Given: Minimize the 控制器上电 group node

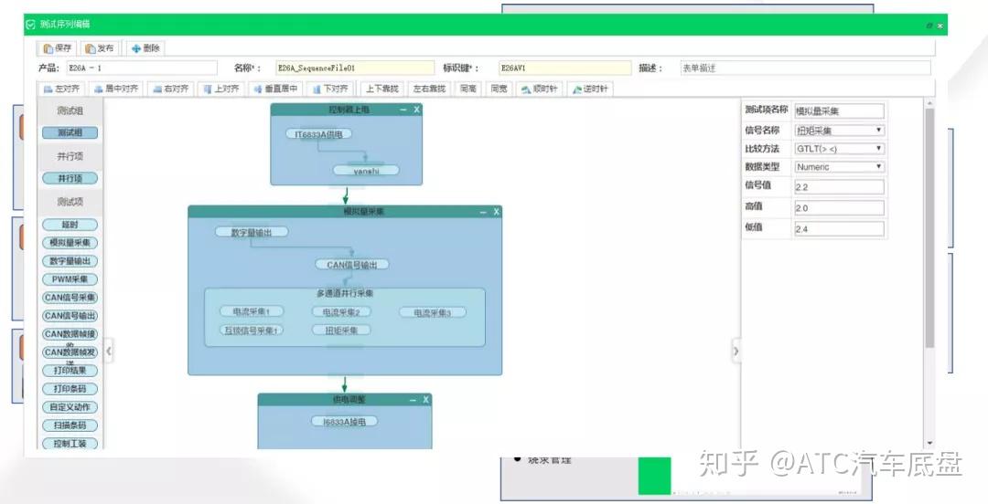Looking at the screenshot, I should (403, 110).
